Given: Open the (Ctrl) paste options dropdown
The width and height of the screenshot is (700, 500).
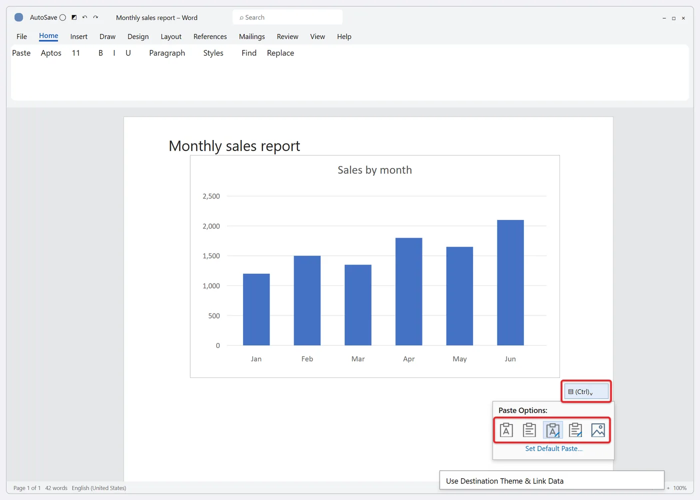Looking at the screenshot, I should pos(586,391).
